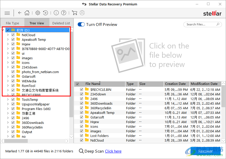This screenshot has width=226, height=159.
Task: Switch to the Tree View tab
Action: click(37, 23)
